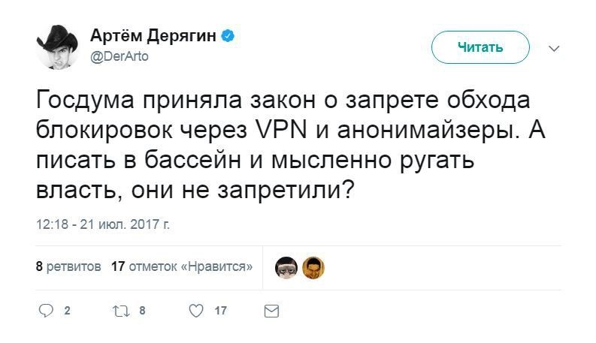
Task: Open Артём Дерягин's profile avatar photo
Action: (58, 47)
